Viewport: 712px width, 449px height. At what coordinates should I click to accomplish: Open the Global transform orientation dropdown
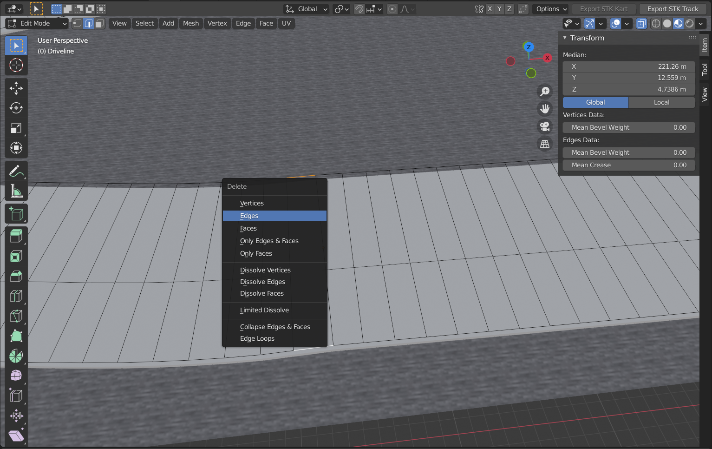pyautogui.click(x=307, y=9)
